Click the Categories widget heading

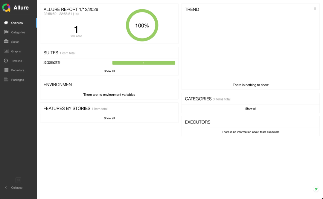[x=198, y=99]
